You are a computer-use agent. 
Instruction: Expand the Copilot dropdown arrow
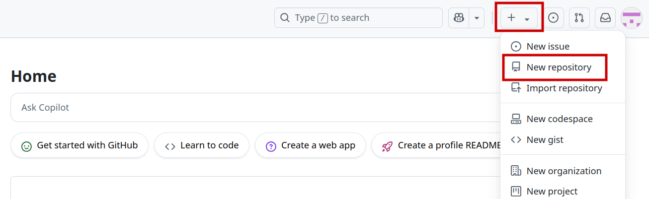tap(477, 18)
